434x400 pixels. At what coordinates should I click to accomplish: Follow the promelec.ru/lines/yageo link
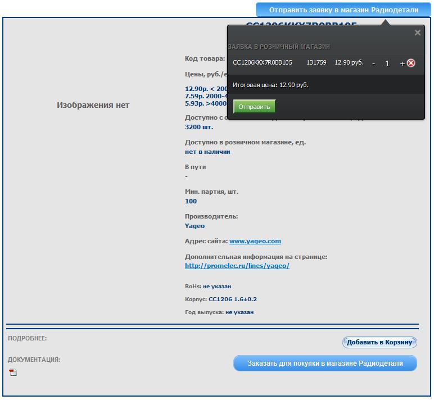pyautogui.click(x=237, y=266)
